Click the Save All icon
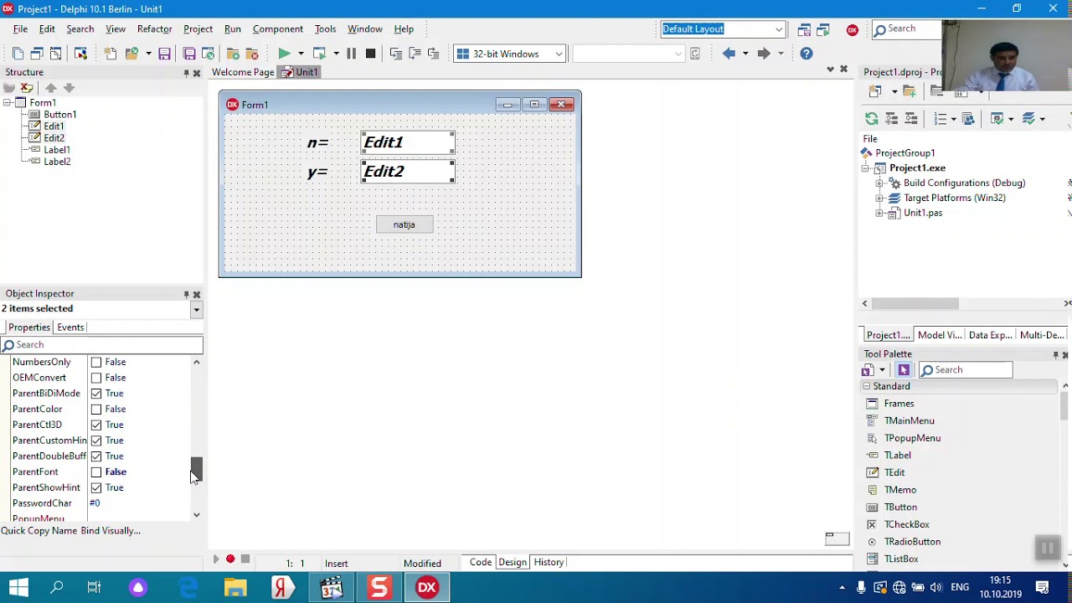 [x=189, y=54]
